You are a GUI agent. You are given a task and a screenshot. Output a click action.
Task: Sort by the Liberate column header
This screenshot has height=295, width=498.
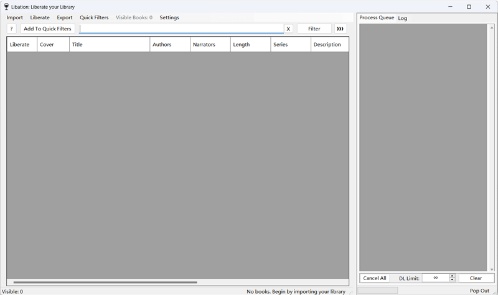[x=22, y=44]
